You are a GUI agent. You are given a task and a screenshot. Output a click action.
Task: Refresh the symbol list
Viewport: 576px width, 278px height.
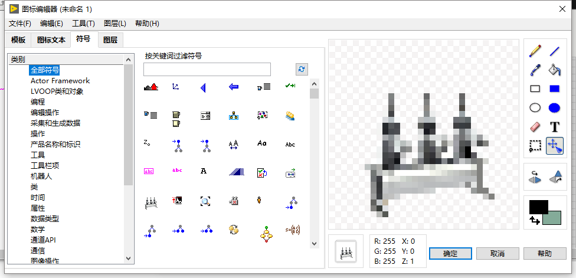[x=302, y=69]
